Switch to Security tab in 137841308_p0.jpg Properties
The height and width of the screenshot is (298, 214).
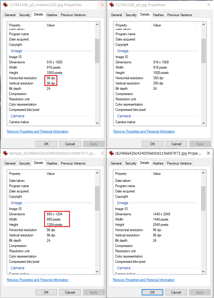click(x=131, y=15)
